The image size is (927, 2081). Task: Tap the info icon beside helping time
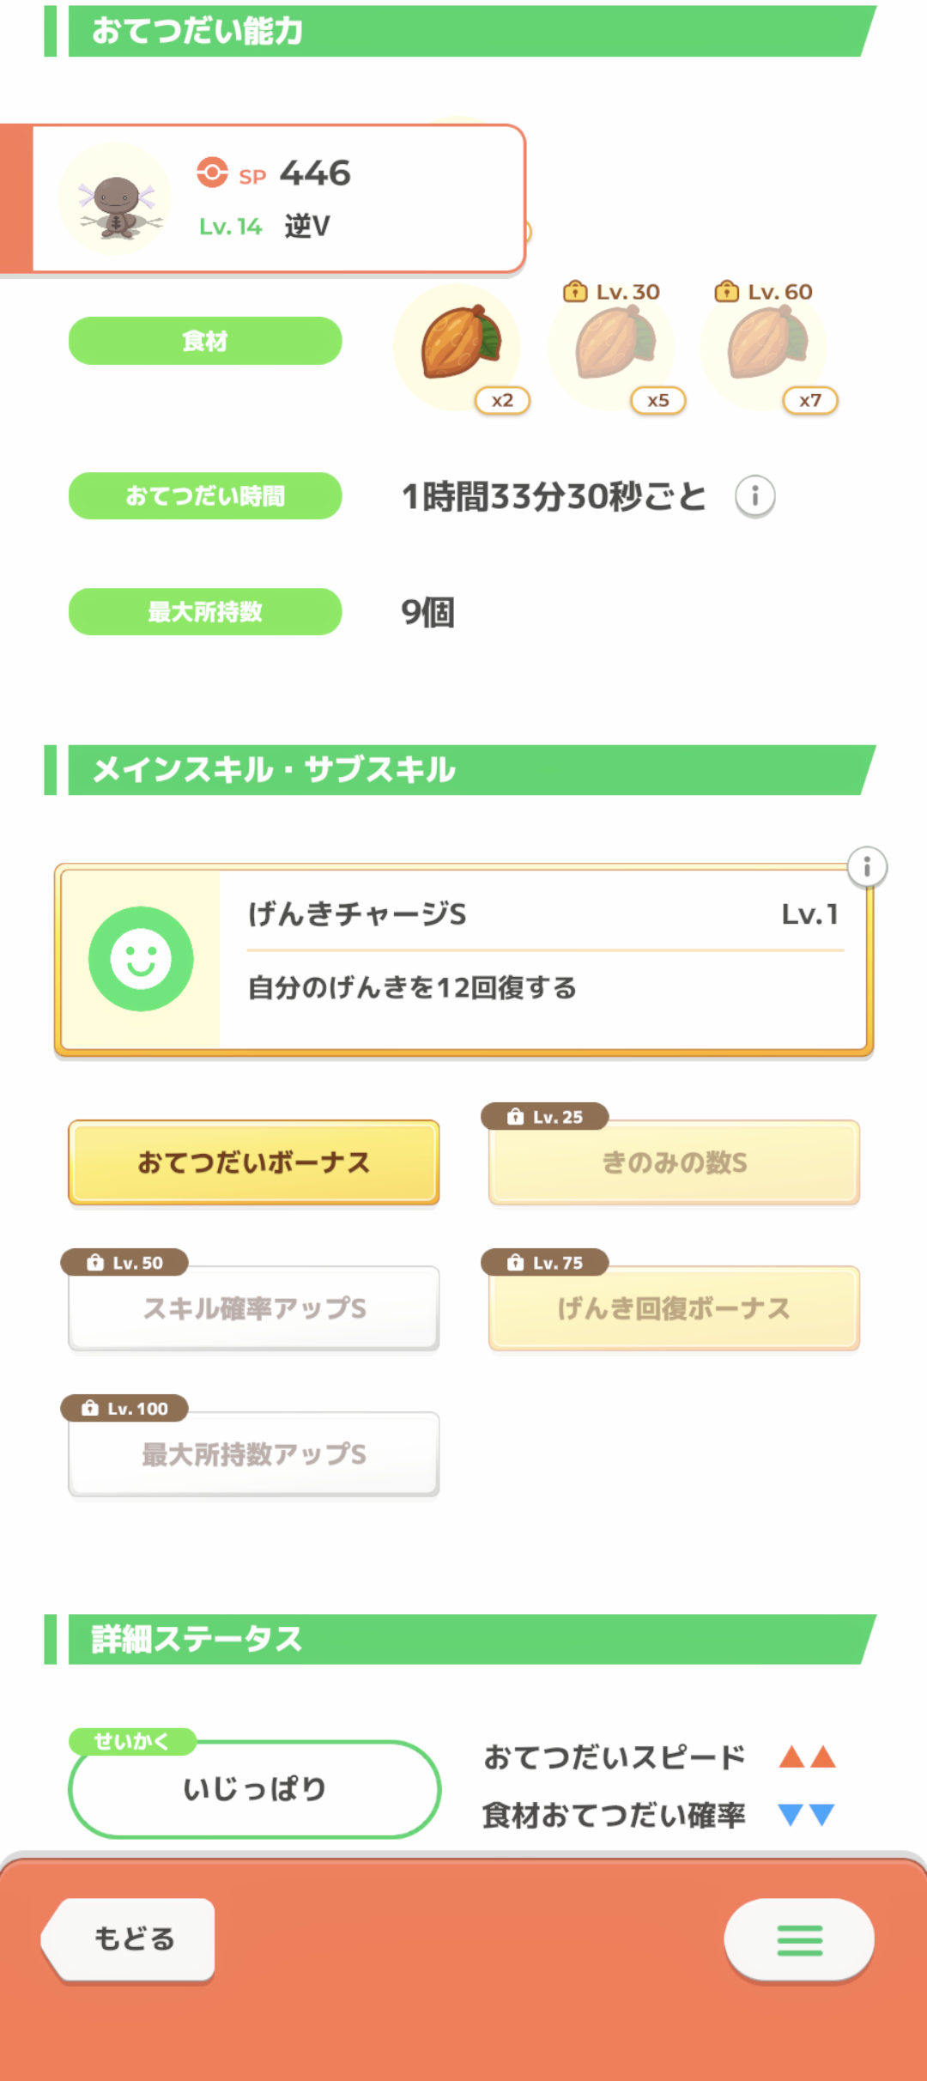coord(755,496)
